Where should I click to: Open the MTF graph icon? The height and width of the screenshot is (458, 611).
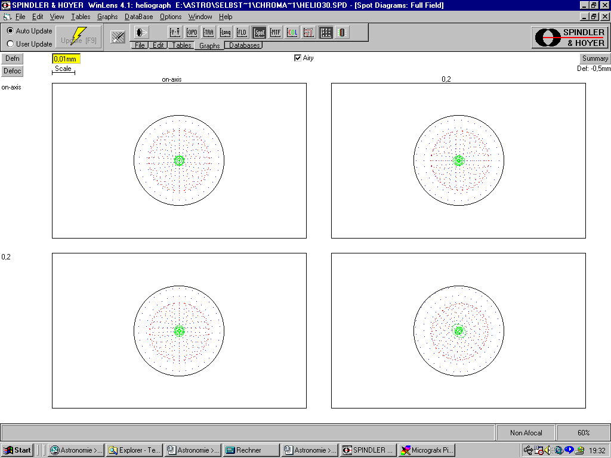(x=276, y=32)
